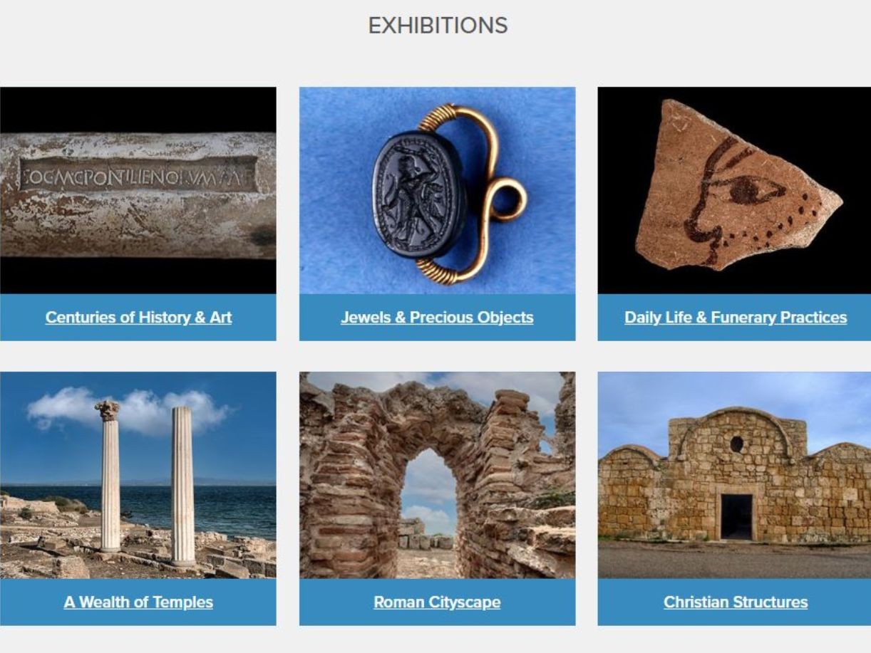Viewport: 871px width, 653px height.
Task: Click the EXHIBITIONS heading
Action: click(438, 26)
